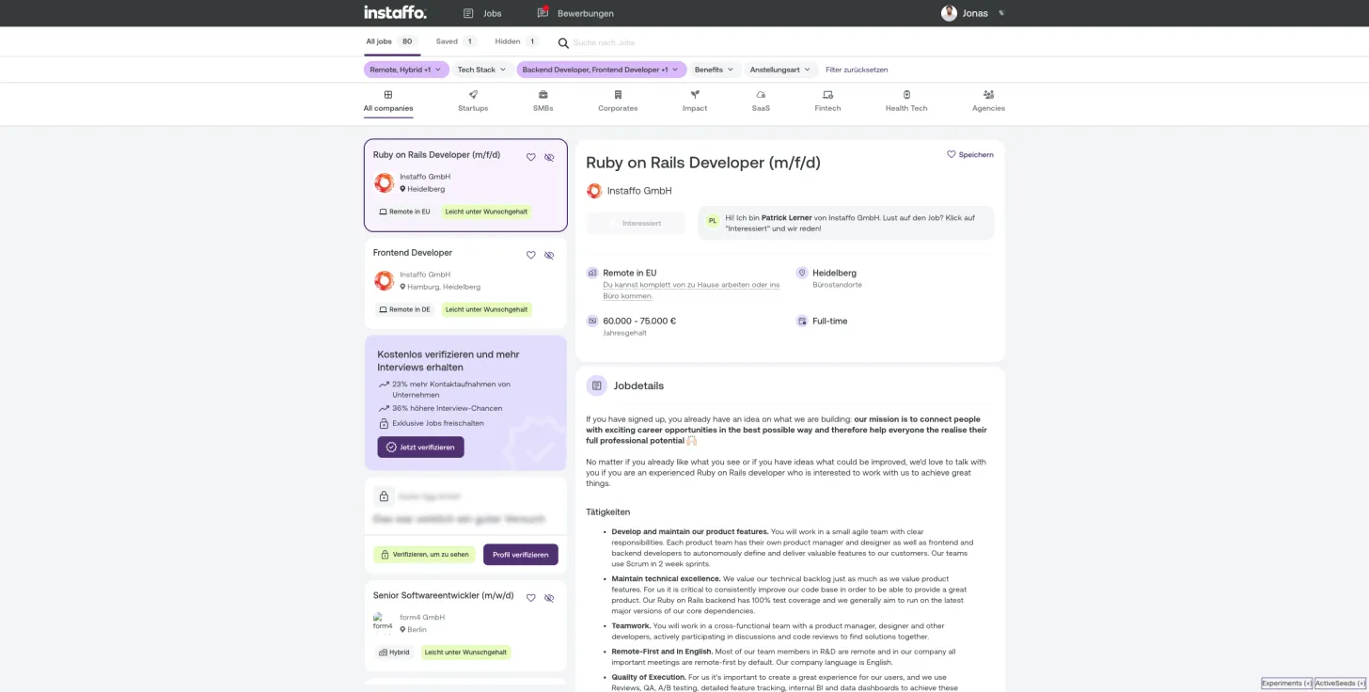
Task: Click the Instaffo GmbH logo in job details
Action: (x=594, y=191)
